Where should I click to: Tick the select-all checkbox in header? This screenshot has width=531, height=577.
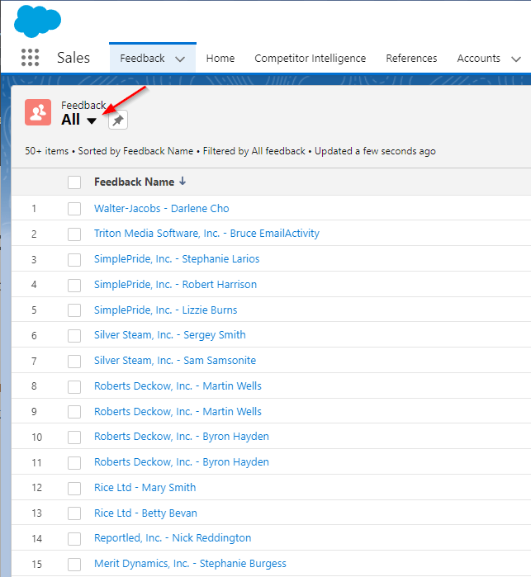click(x=74, y=182)
